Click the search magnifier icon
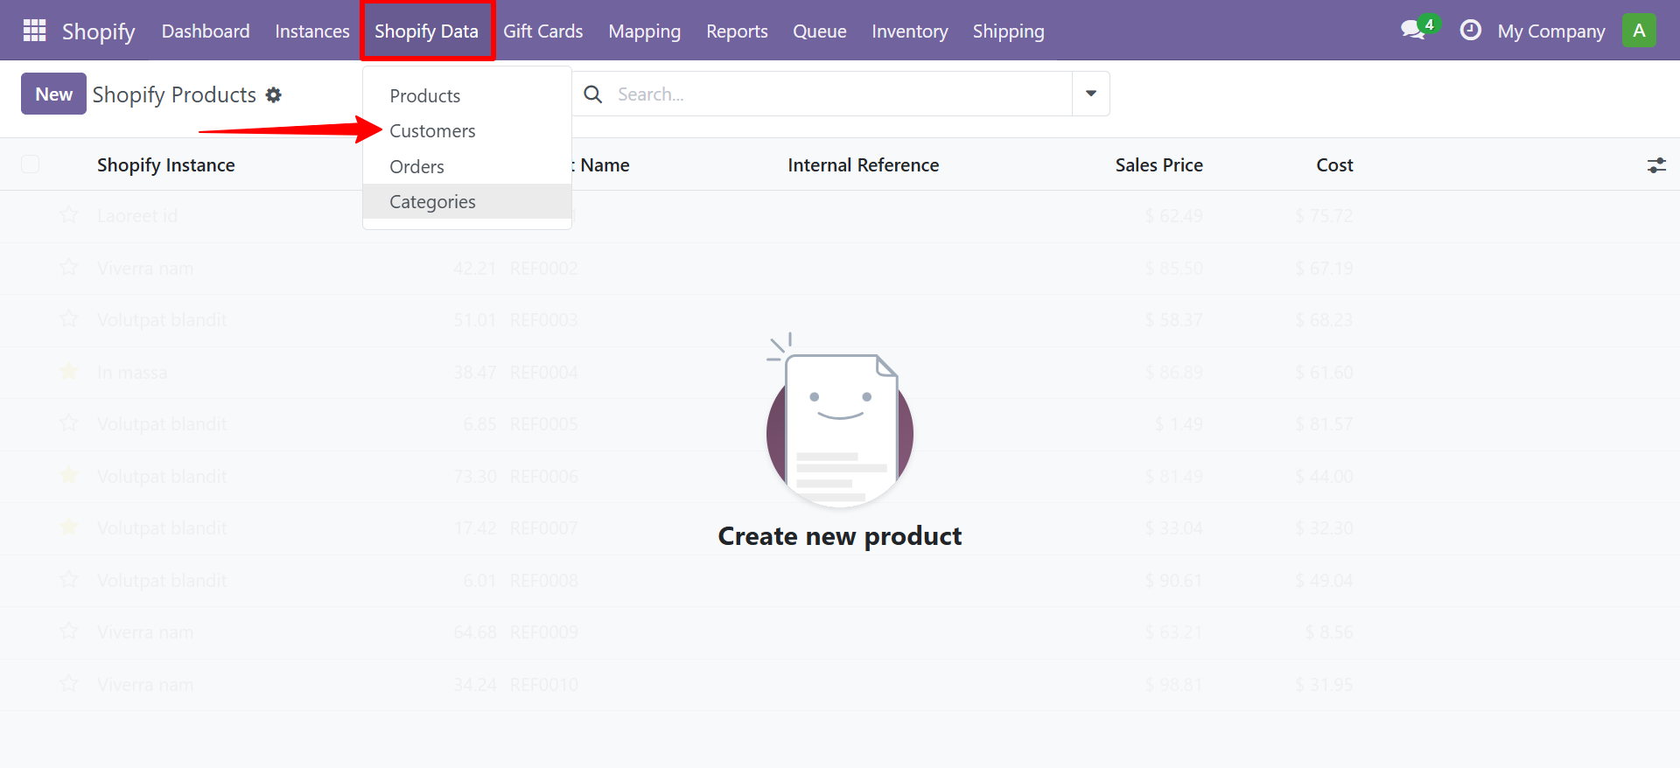Image resolution: width=1680 pixels, height=768 pixels. [x=593, y=94]
